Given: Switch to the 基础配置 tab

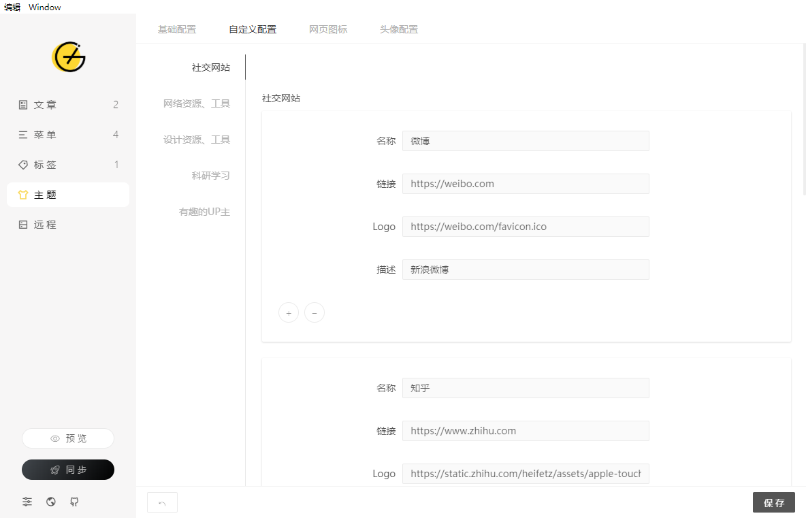Looking at the screenshot, I should pyautogui.click(x=177, y=29).
